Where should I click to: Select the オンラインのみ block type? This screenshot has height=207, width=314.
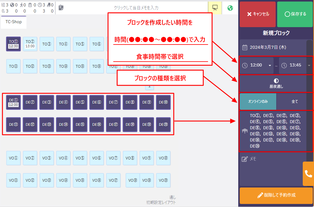258,102
